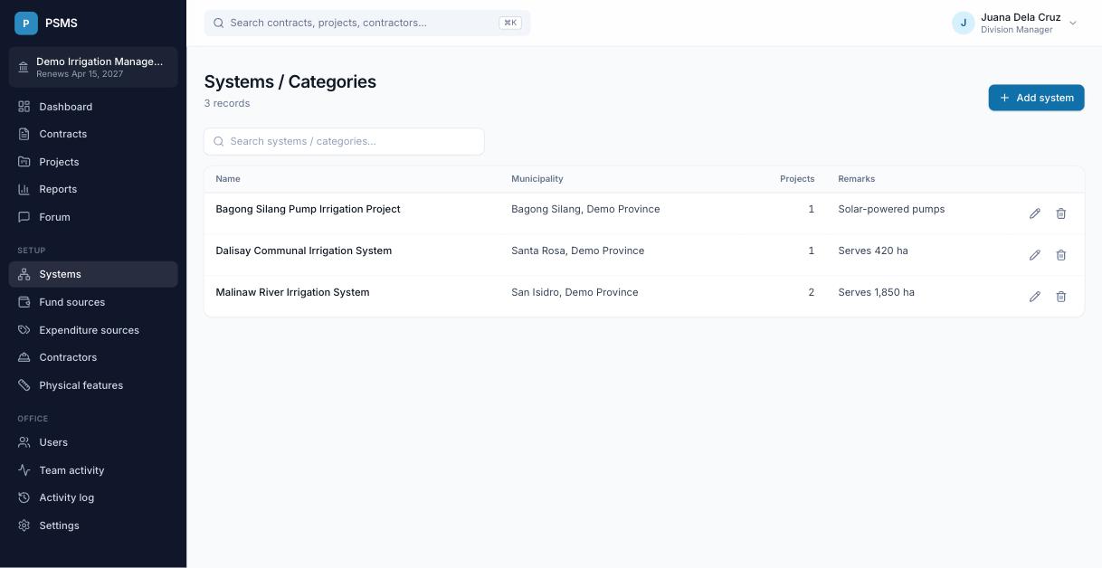Viewport: 1102px width, 568px height.
Task: Open the Reports menu item
Action: [x=93, y=189]
